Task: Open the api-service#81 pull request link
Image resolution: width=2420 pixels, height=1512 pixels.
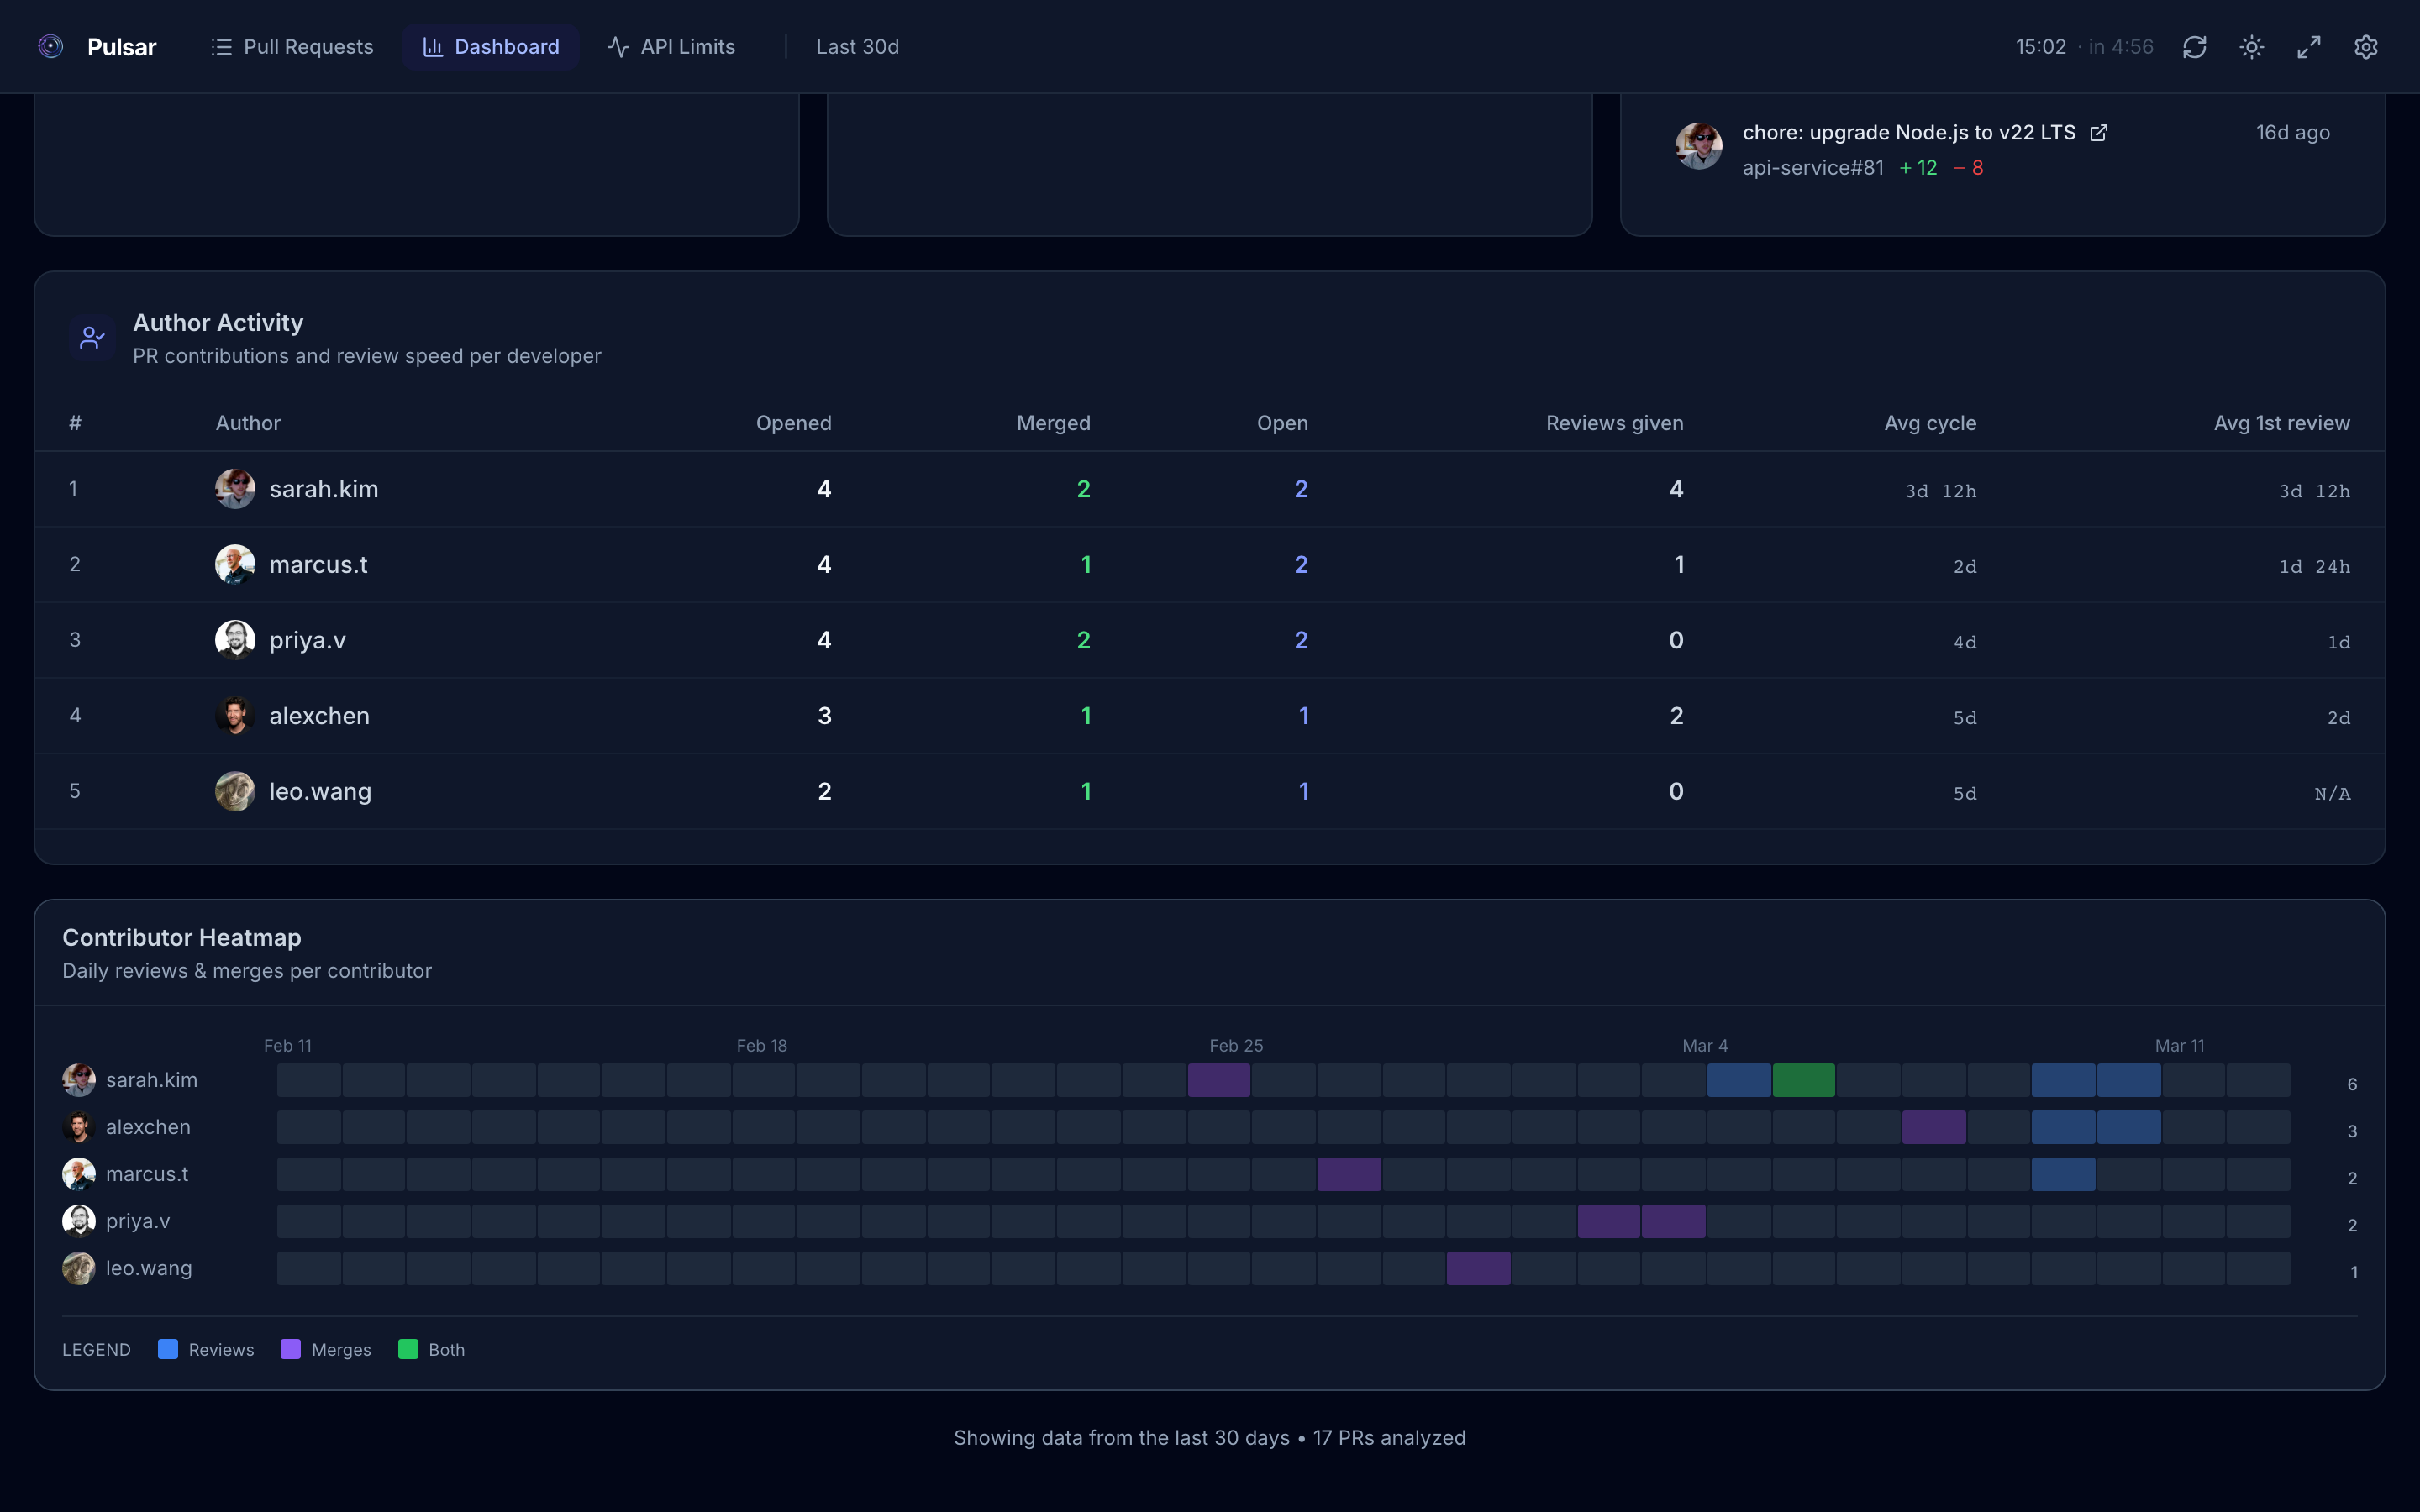Action: coord(1812,168)
